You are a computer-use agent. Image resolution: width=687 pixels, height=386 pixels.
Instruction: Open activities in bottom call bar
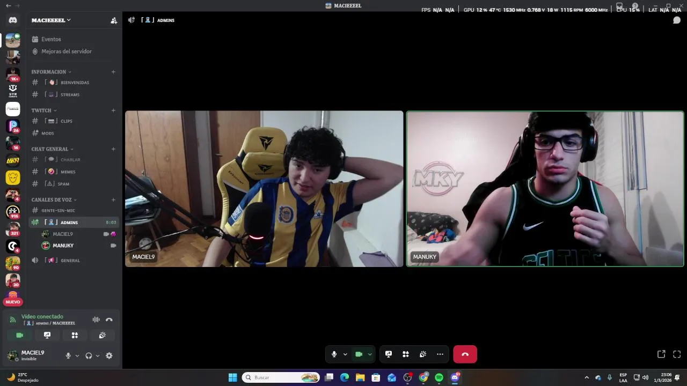pos(406,354)
